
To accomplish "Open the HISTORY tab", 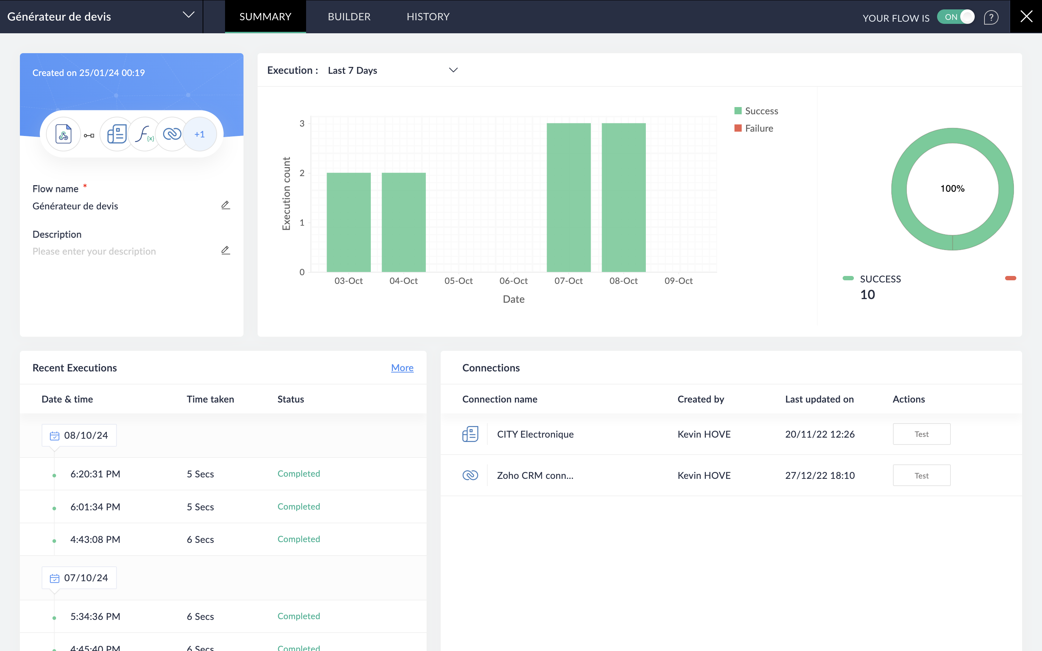I will pos(428,17).
